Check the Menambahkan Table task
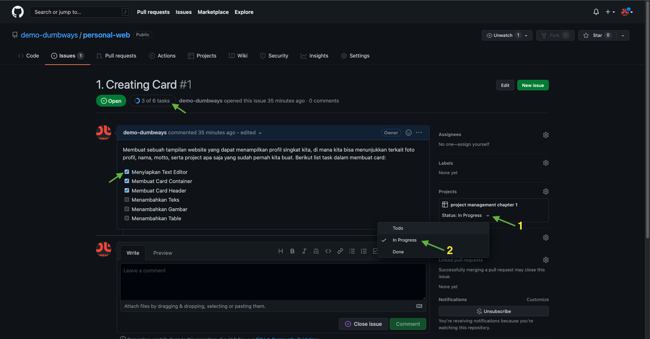 click(127, 218)
